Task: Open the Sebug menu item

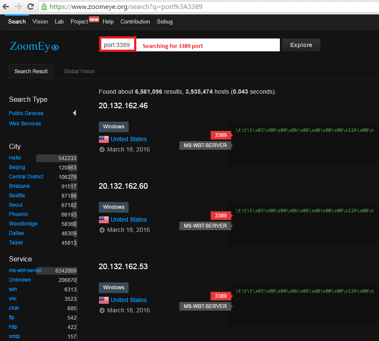Action: 165,21
